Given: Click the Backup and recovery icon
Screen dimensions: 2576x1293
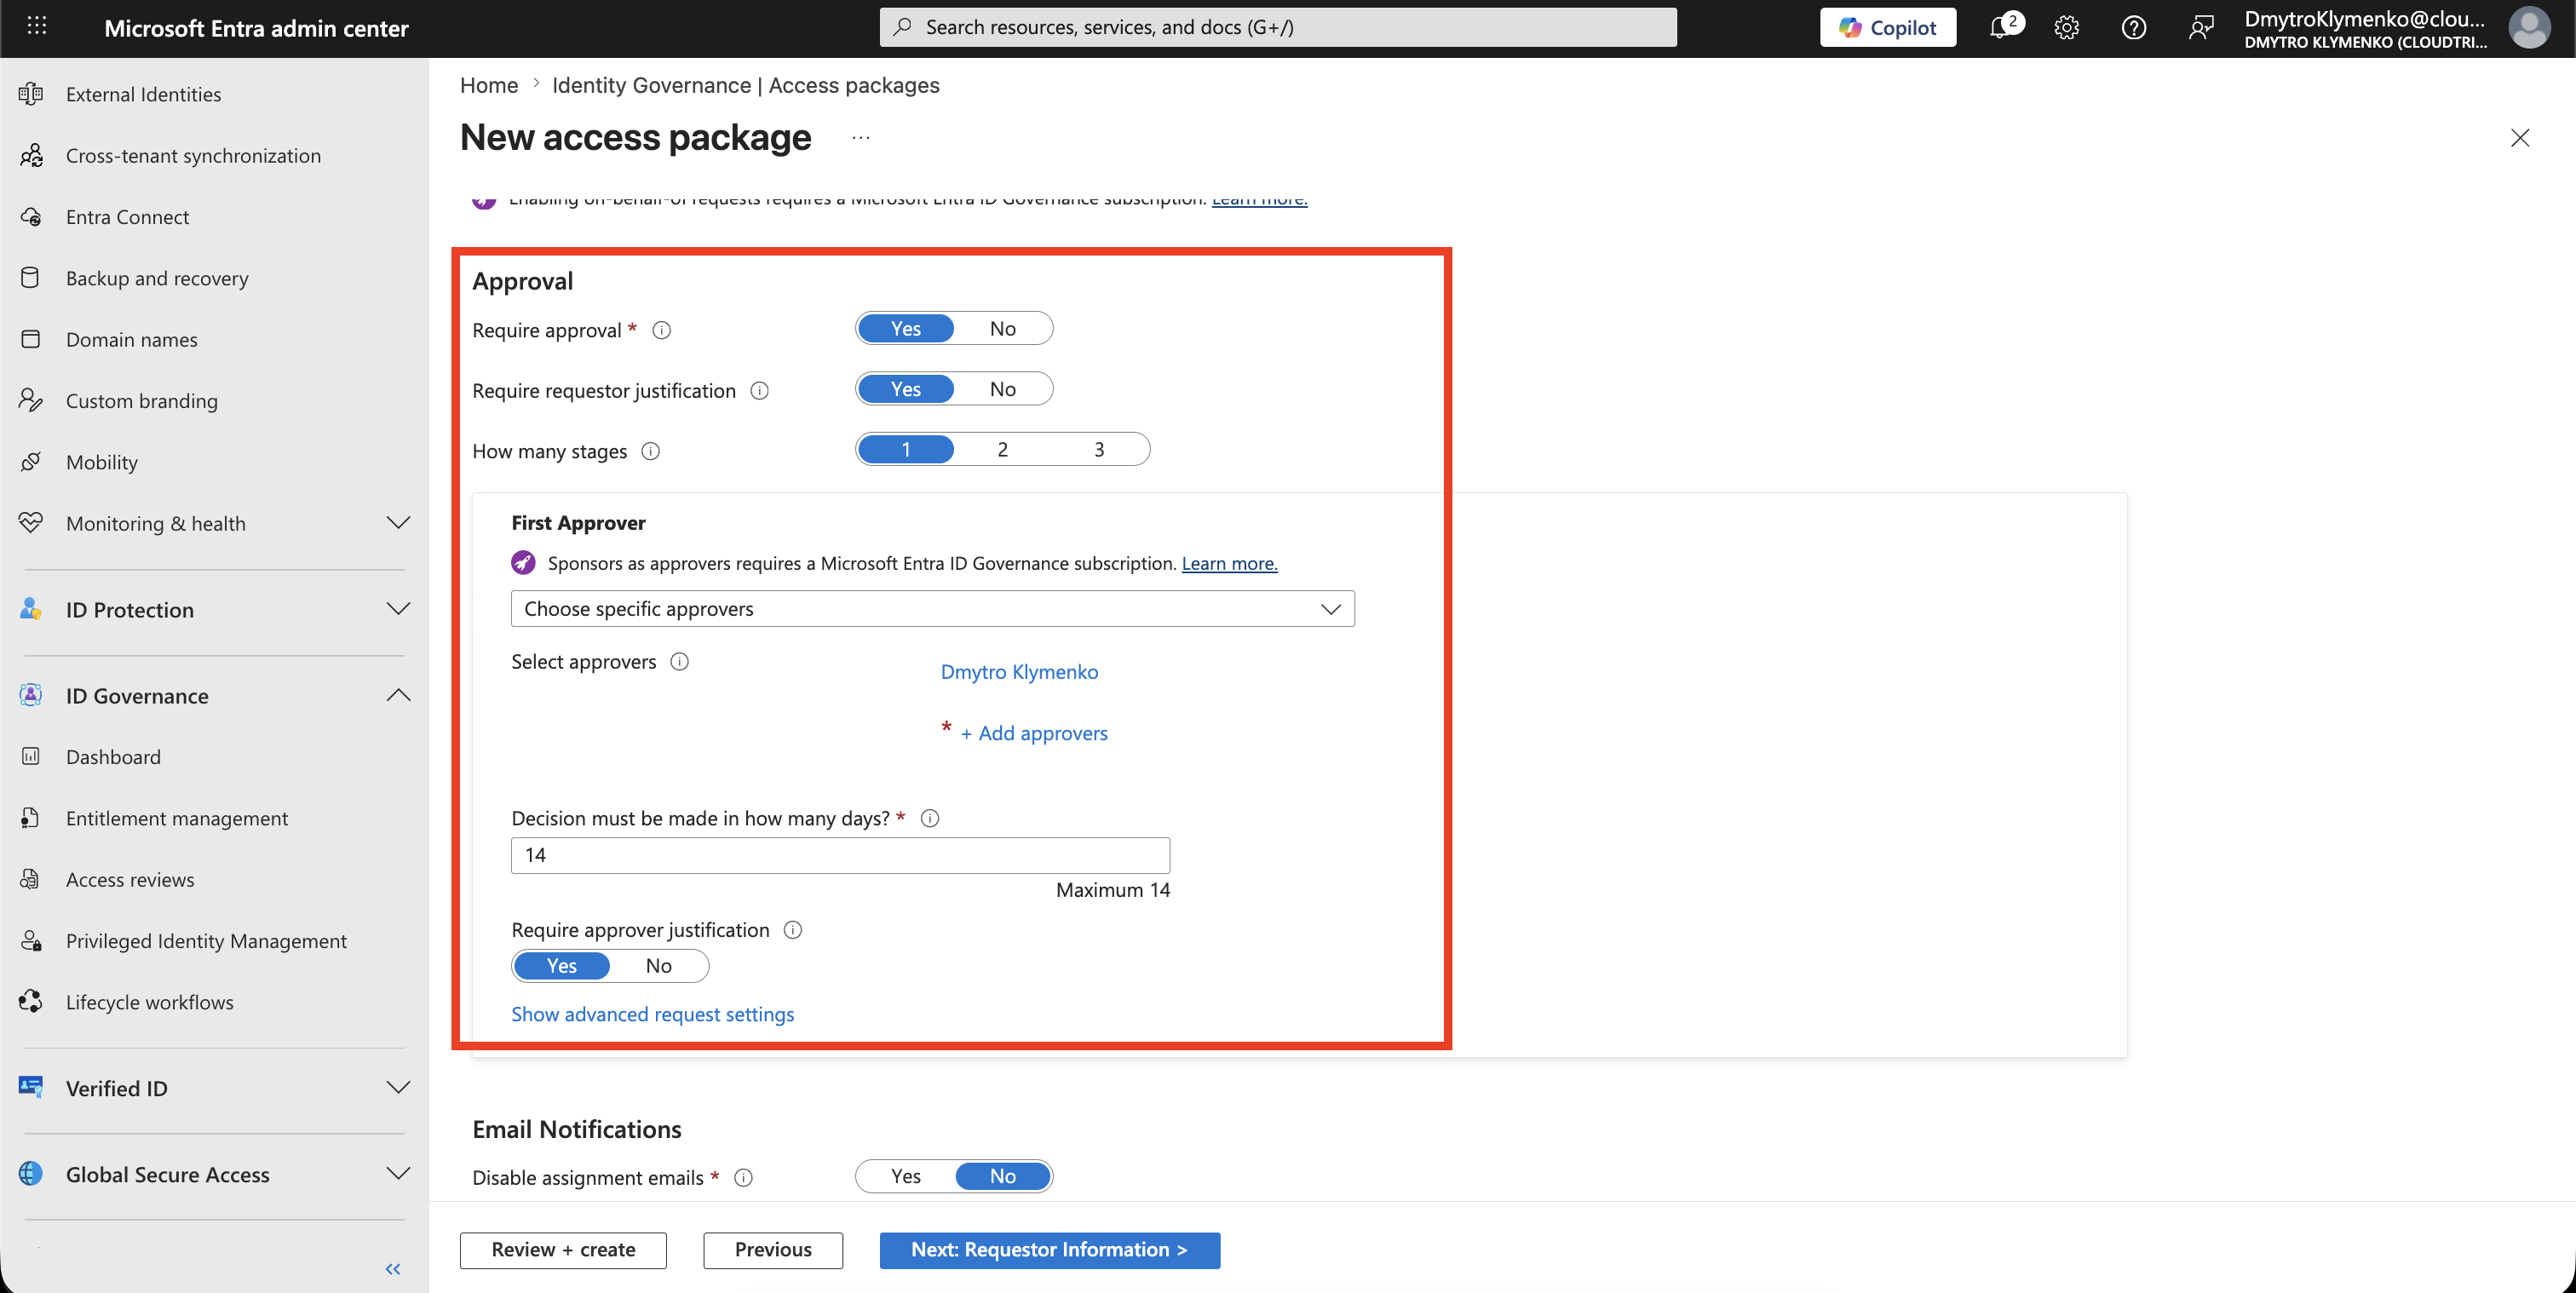Looking at the screenshot, I should tap(31, 278).
